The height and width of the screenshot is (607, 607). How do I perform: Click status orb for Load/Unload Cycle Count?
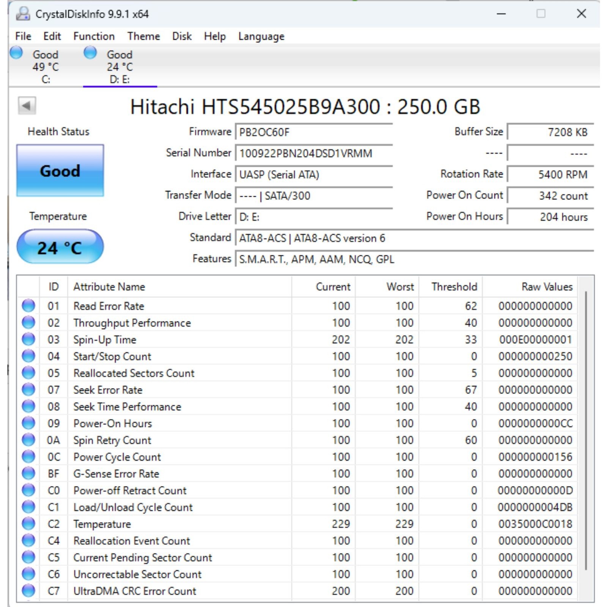[28, 506]
